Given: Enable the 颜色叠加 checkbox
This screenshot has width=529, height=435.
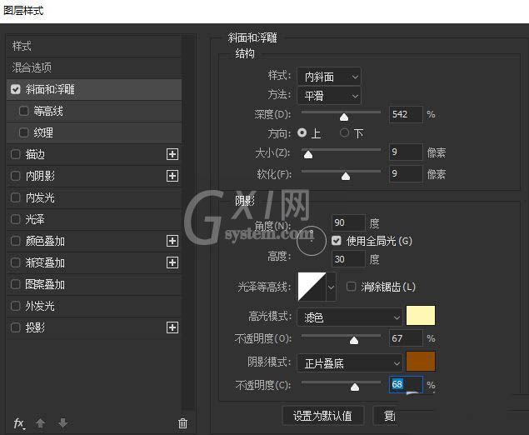Looking at the screenshot, I should pyautogui.click(x=16, y=241).
